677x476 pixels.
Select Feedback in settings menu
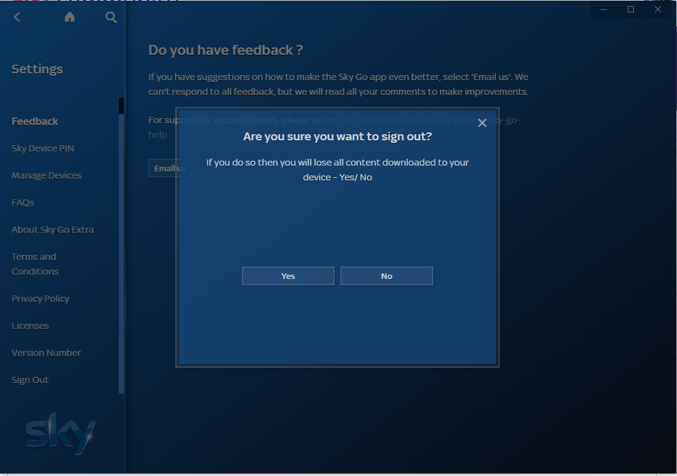click(35, 121)
